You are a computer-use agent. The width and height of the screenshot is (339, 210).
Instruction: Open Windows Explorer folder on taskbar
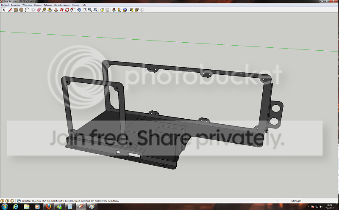(26, 207)
